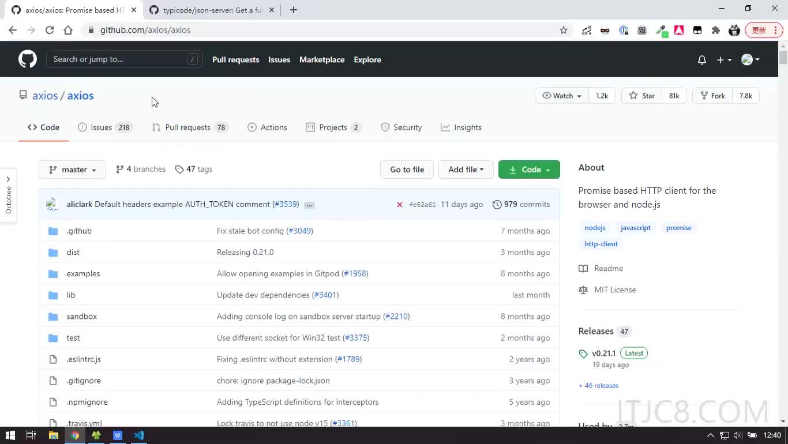
Task: Click the Chrome icon on the taskbar
Action: pos(74,435)
